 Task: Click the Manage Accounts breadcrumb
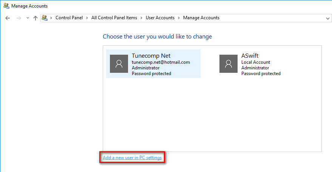(201, 18)
